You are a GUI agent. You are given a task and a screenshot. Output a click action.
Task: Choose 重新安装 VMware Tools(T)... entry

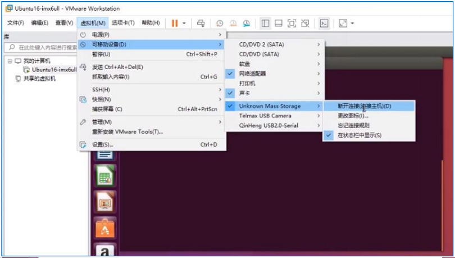pyautogui.click(x=152, y=132)
